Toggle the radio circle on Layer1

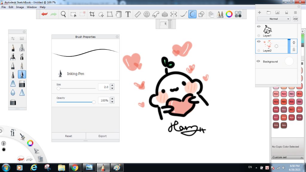258,36
